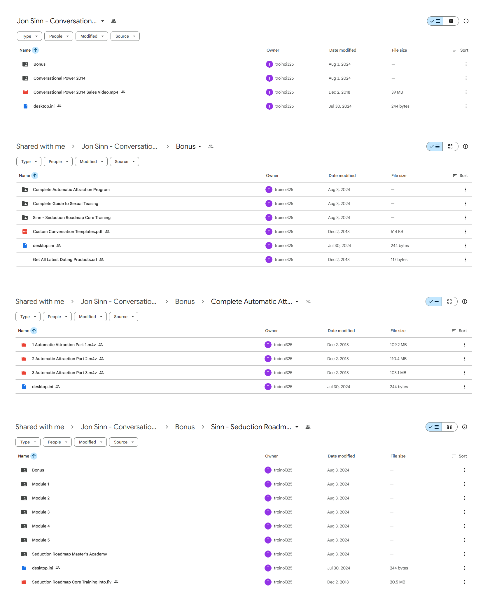This screenshot has height=610, width=490.
Task: Click the video icon of 1 Automatic Attraction Part 1.m4v
Action: click(24, 345)
